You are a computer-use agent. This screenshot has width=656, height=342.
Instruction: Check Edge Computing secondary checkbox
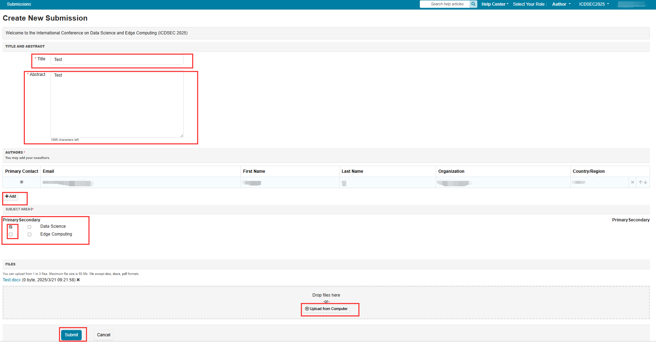pos(29,235)
